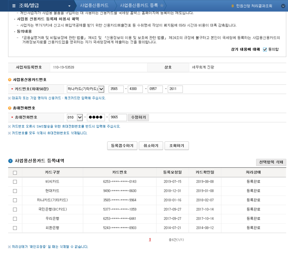
Task: Click the 총6건(1/1) count text
Action: tap(176, 240)
